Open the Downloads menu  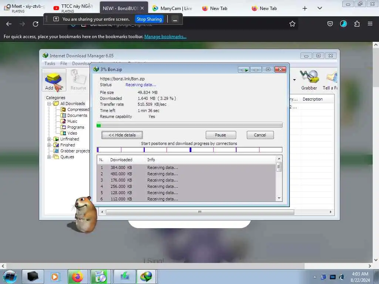pos(81,64)
